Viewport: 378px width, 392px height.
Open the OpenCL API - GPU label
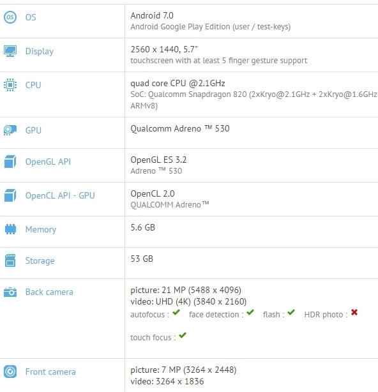tap(60, 195)
